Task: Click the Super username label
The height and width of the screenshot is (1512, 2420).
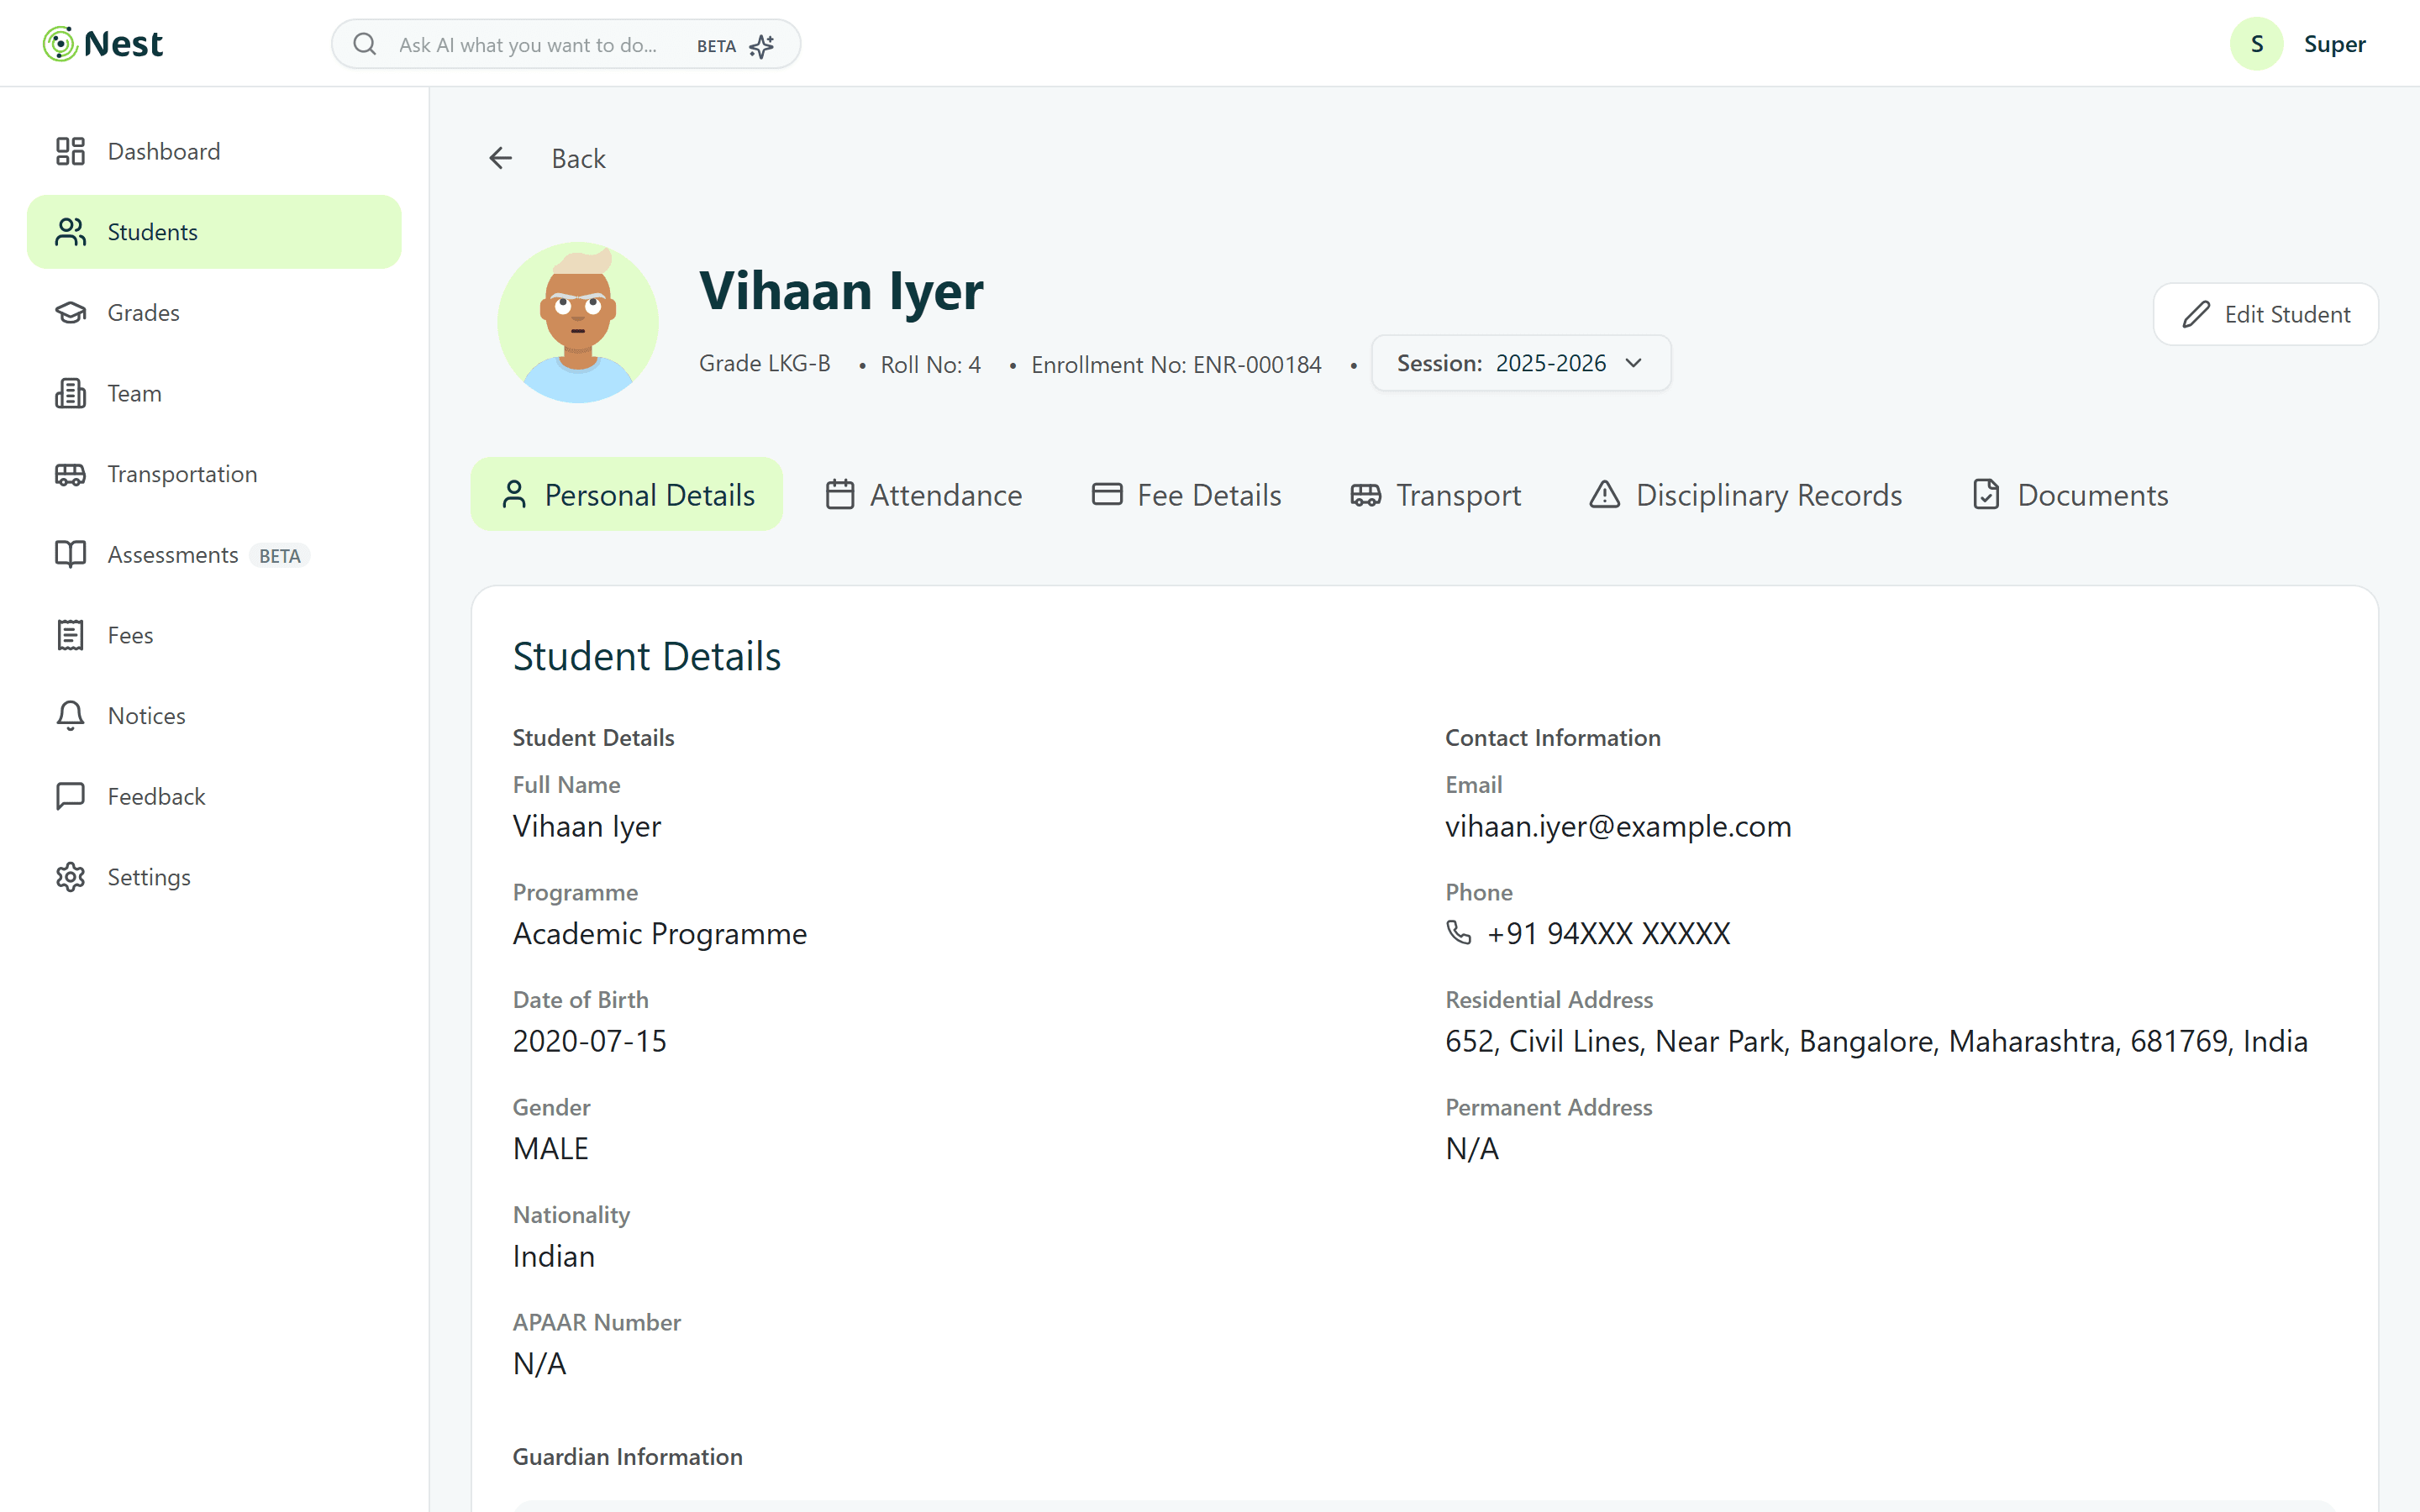Action: pos(2334,44)
